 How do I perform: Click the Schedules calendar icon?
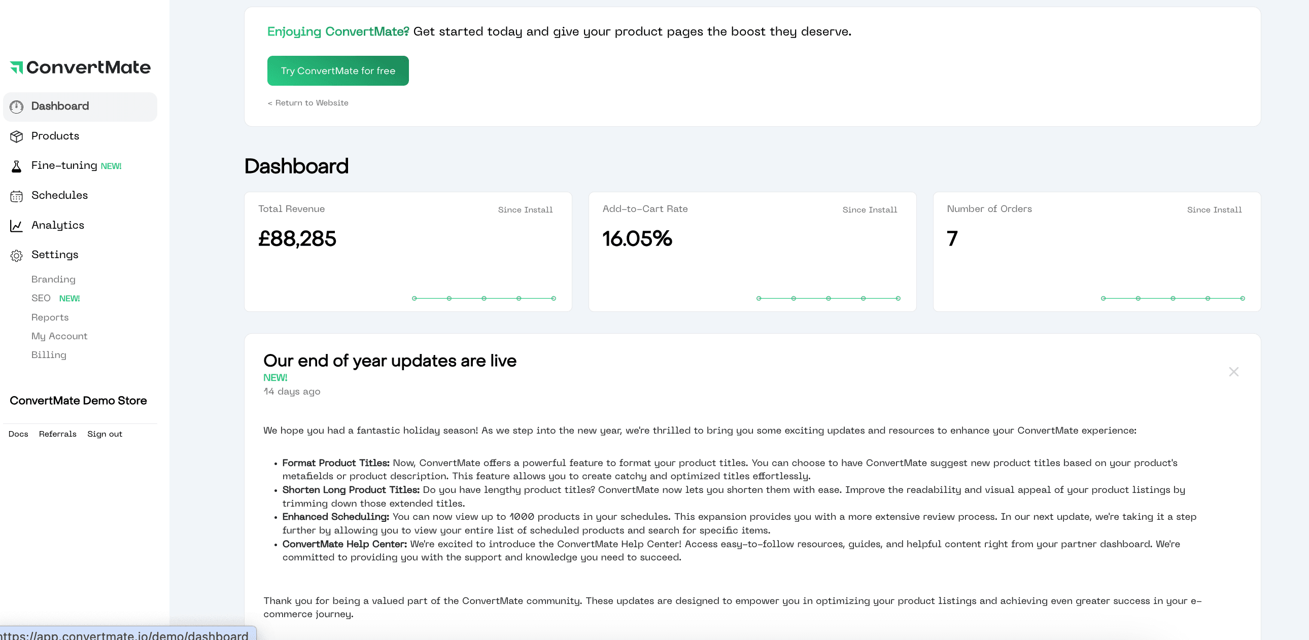(x=16, y=196)
